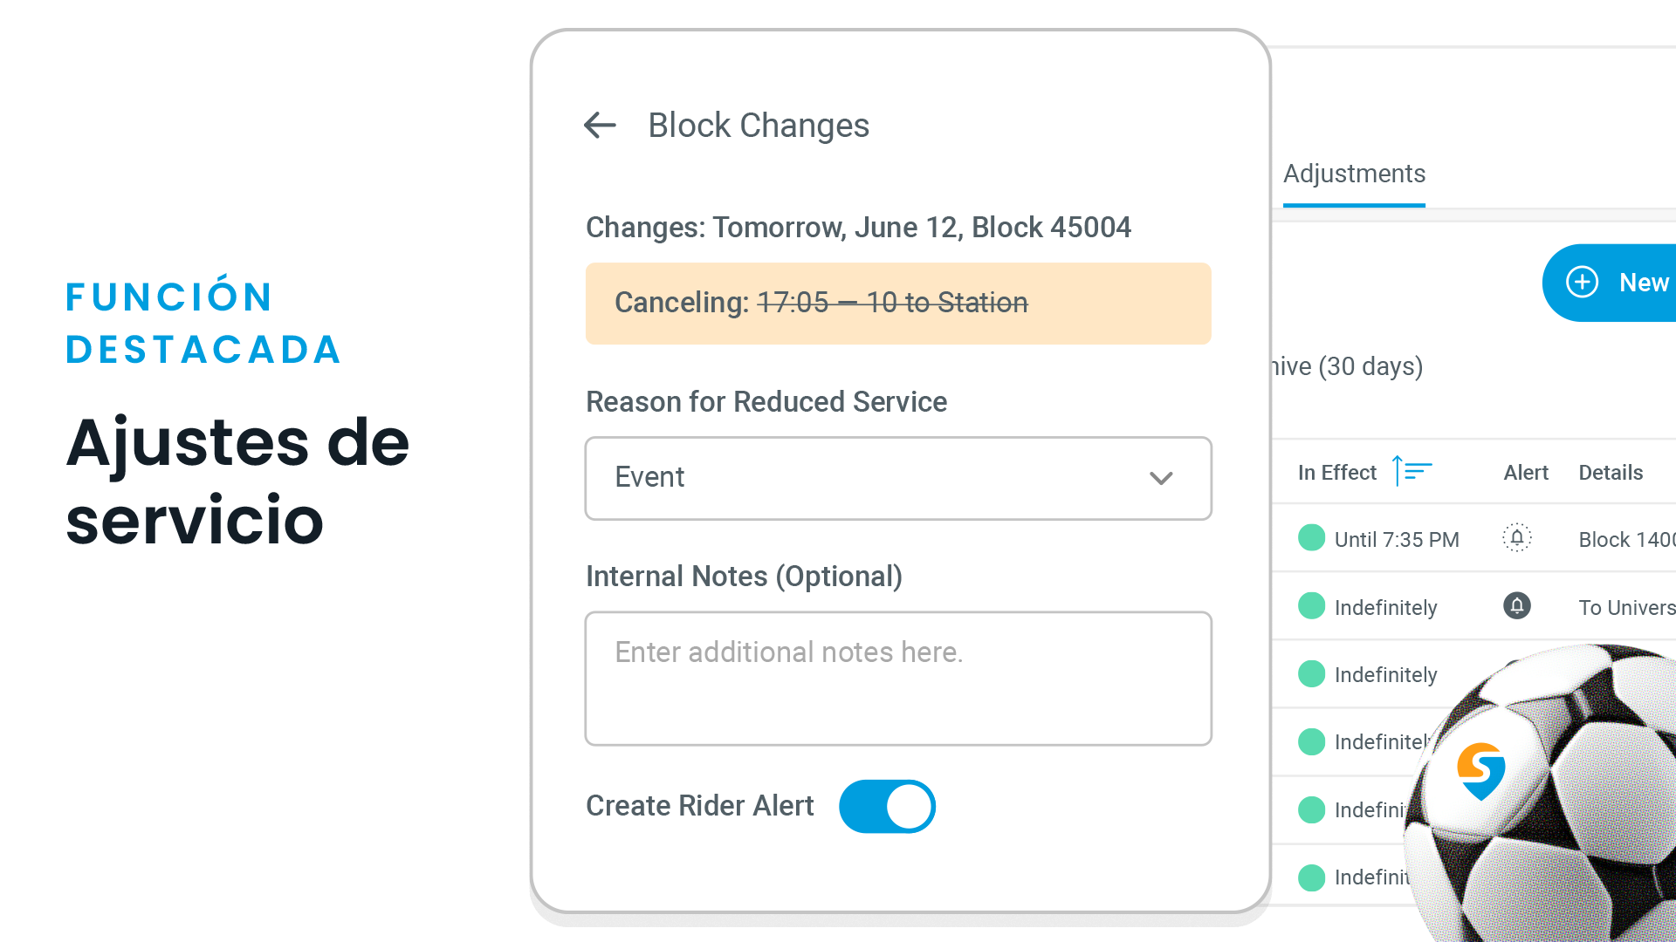Sort by the In Effect ascending icon

pyautogui.click(x=1412, y=472)
